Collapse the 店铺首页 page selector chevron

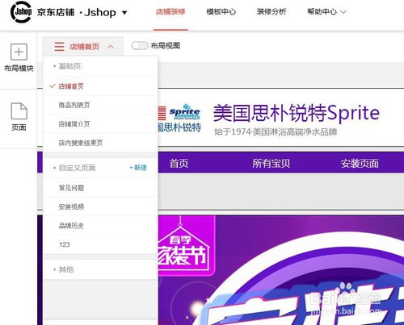click(x=111, y=47)
